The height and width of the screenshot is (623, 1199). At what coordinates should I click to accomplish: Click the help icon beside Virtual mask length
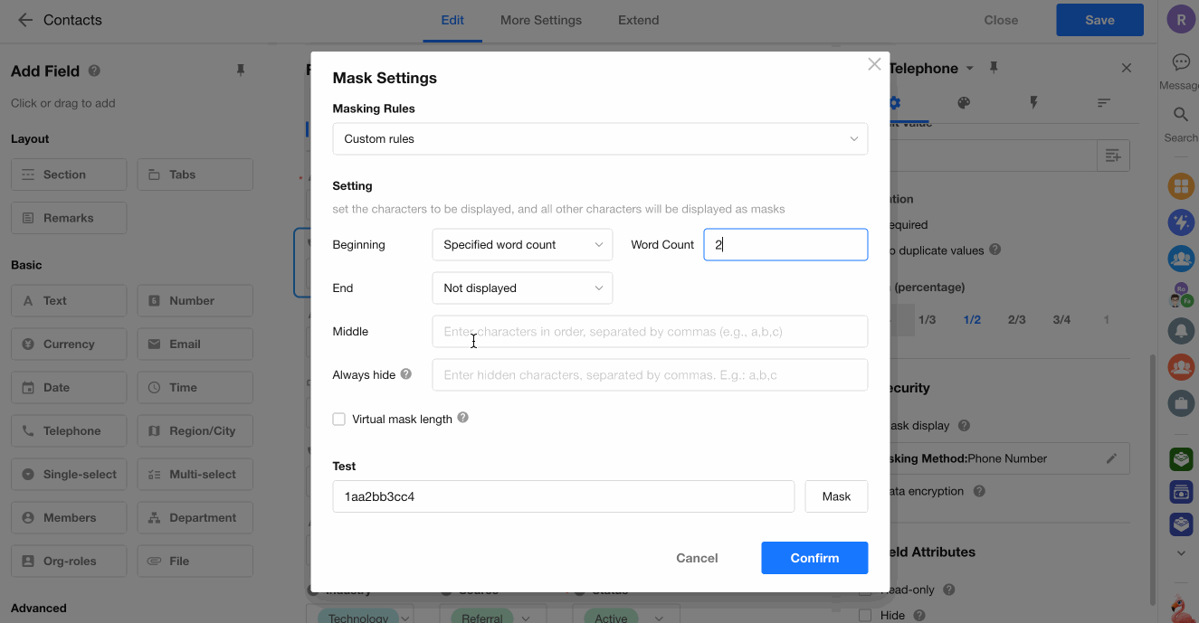pos(463,418)
